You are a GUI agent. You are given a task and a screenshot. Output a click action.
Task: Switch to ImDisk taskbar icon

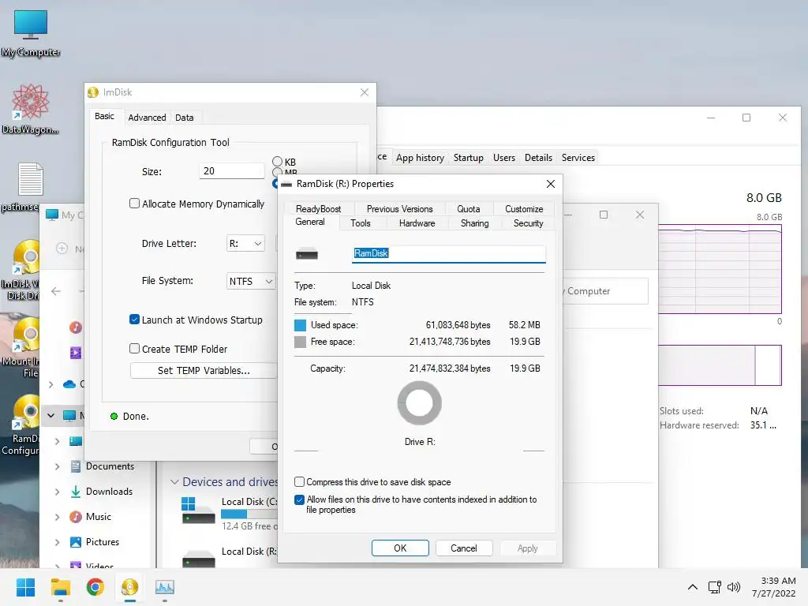130,587
